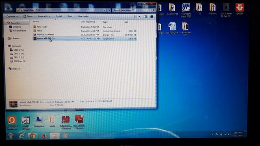Select the winrar-x64-700 (1) application

[85, 39]
